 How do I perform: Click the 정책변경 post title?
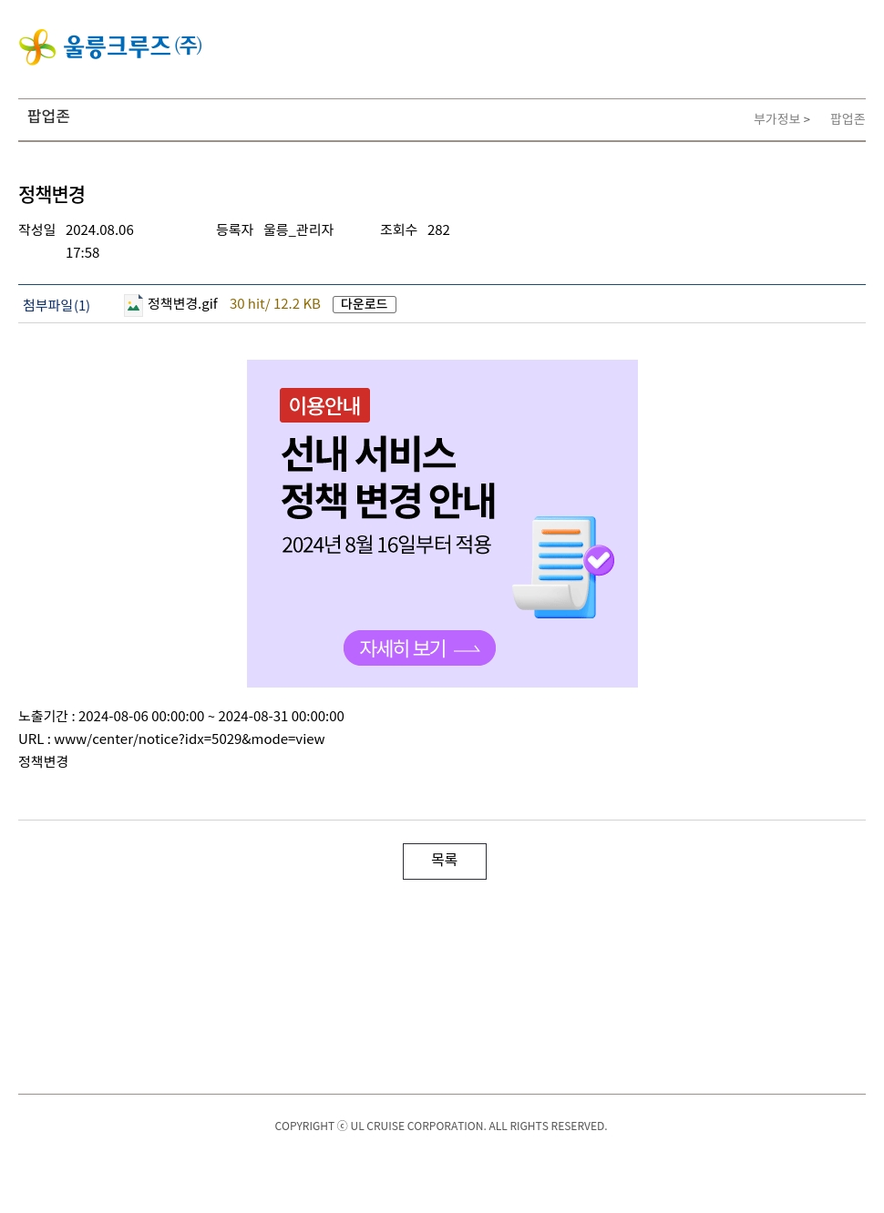(x=52, y=194)
